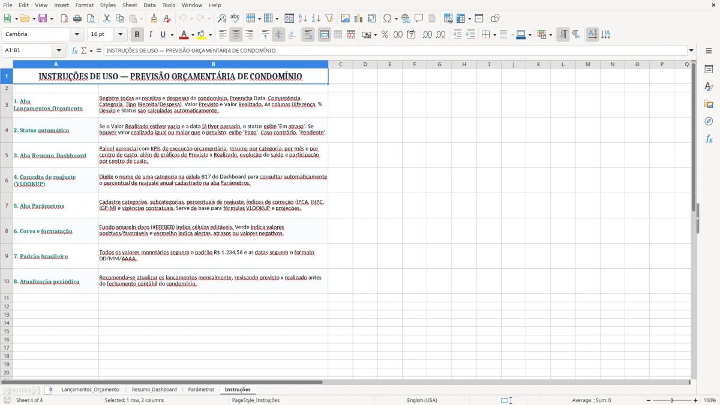This screenshot has width=720, height=405.
Task: Sort descending Z to A
Action: (x=316, y=19)
